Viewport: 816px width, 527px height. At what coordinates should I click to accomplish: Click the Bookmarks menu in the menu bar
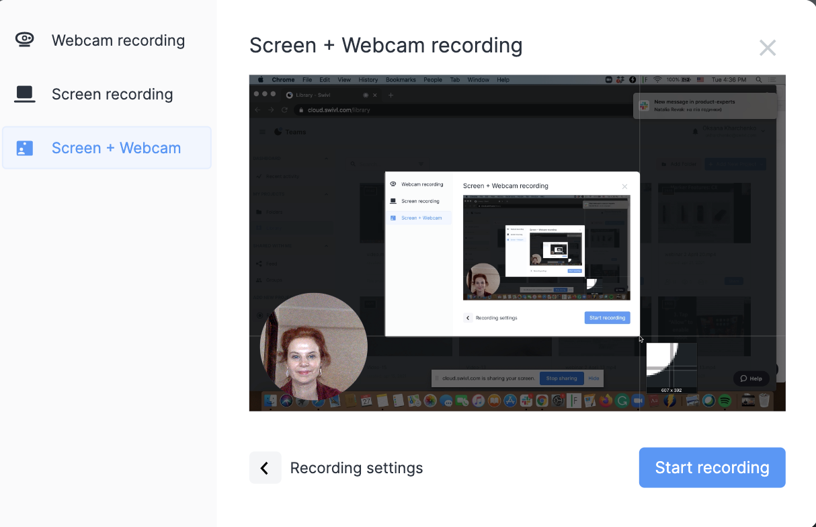401,80
